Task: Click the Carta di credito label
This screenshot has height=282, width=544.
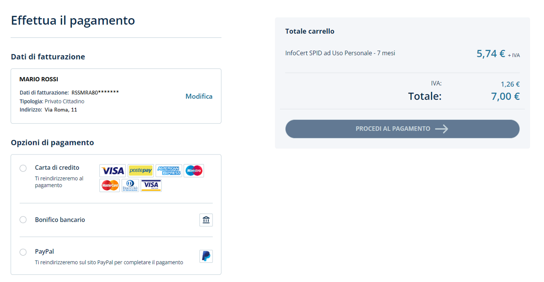Action: click(57, 168)
